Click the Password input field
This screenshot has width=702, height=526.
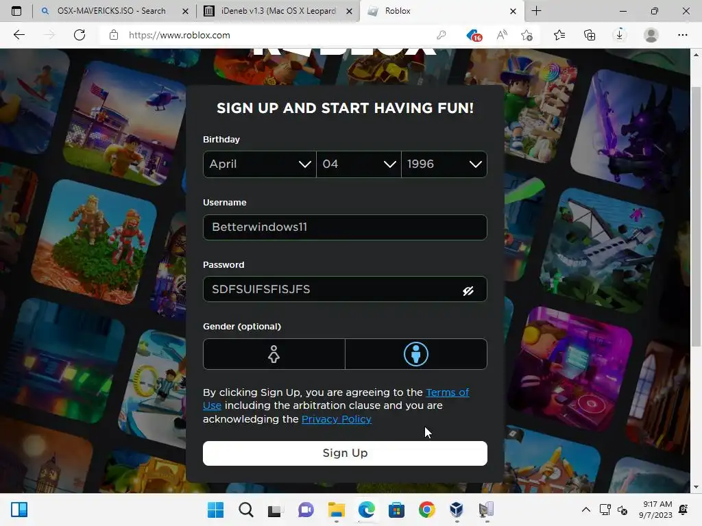pyautogui.click(x=346, y=290)
